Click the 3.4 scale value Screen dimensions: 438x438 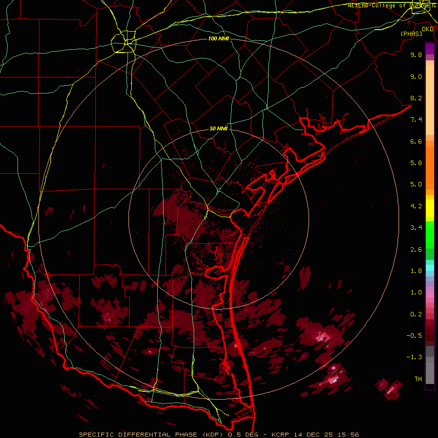tap(416, 228)
